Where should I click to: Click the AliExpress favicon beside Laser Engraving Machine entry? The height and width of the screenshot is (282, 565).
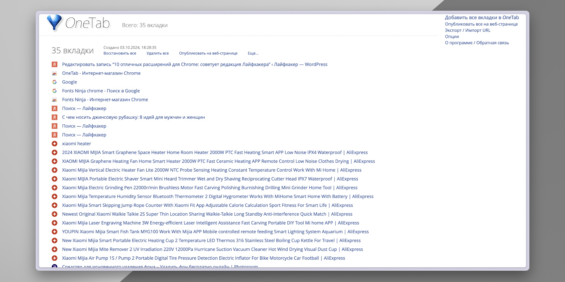(55, 223)
